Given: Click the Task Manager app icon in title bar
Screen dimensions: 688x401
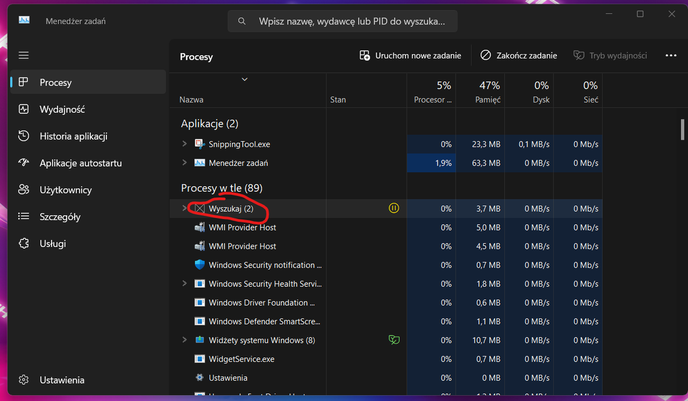Looking at the screenshot, I should click(24, 20).
